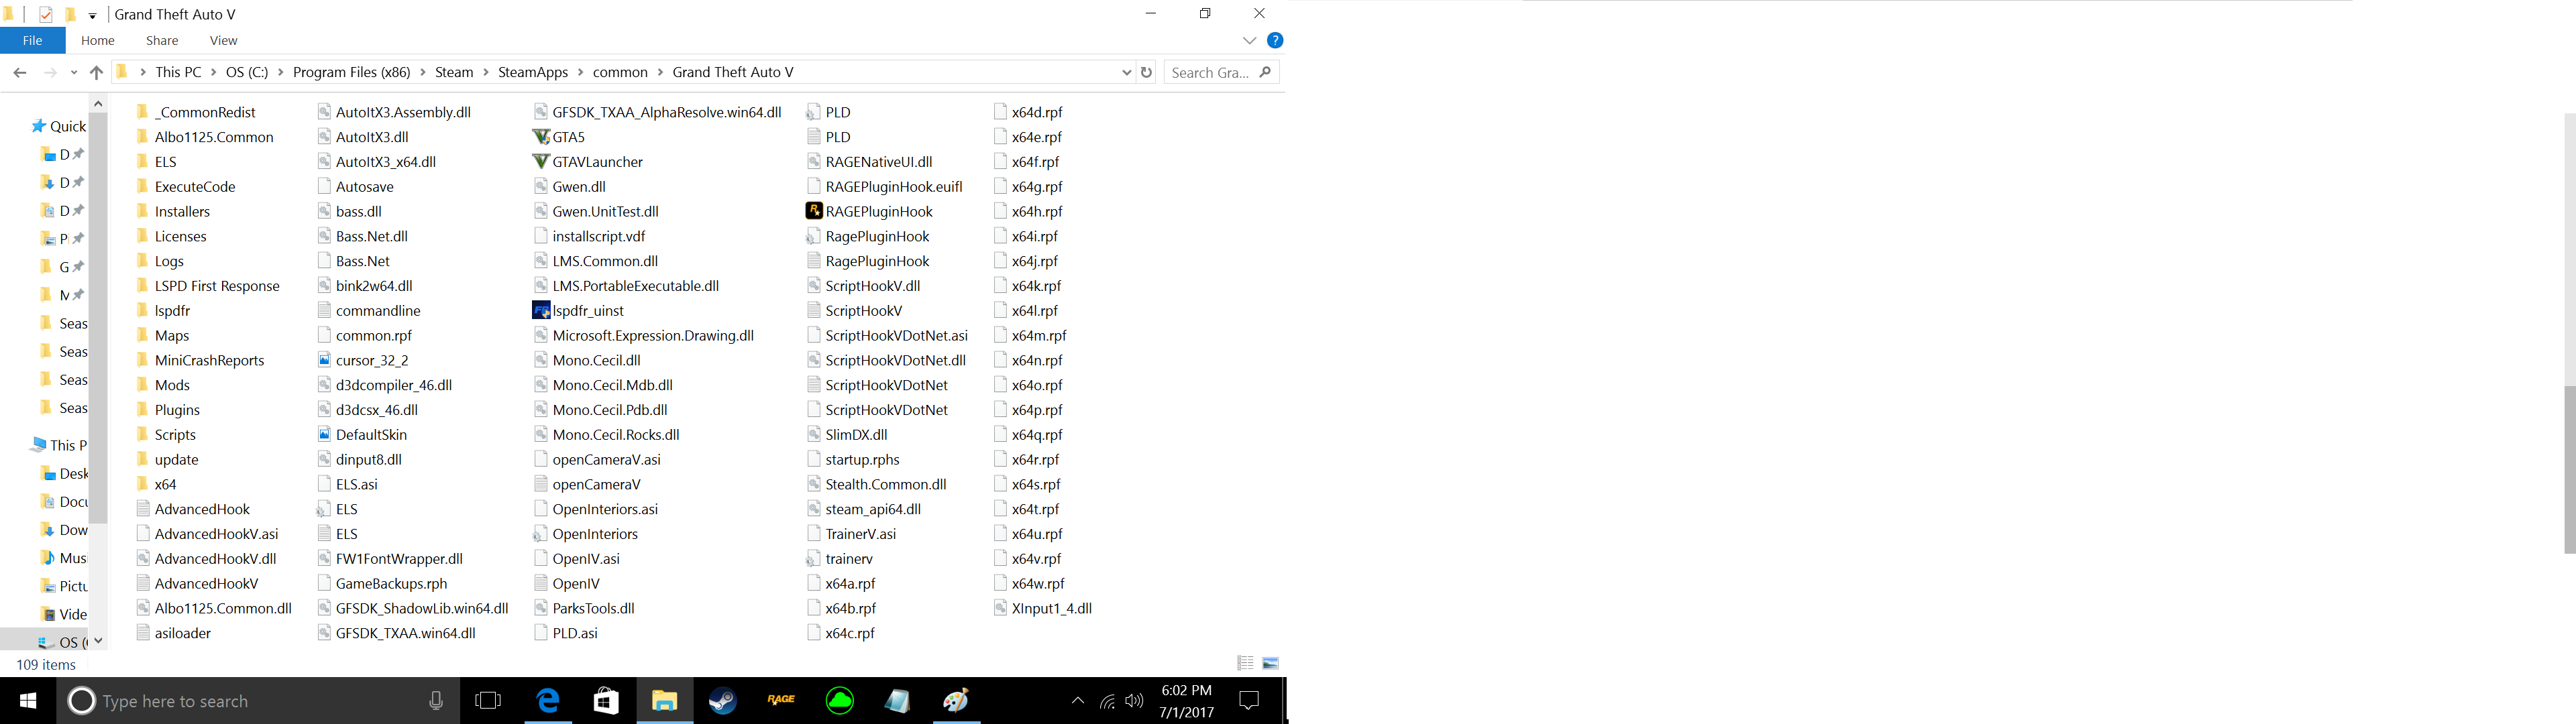Click in the Search Grand Theft Auto V box

pos(1210,72)
